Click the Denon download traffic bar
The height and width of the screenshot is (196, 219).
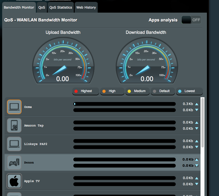click(x=124, y=166)
